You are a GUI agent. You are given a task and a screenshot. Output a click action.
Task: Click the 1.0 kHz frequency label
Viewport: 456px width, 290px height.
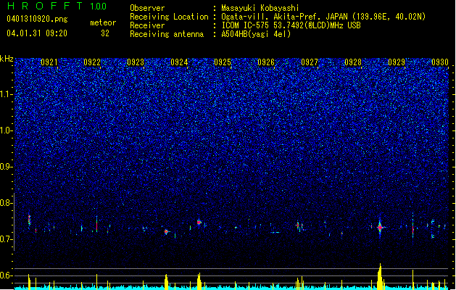point(7,130)
